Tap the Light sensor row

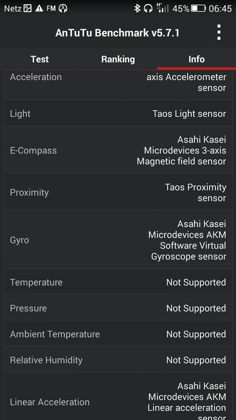pos(118,114)
